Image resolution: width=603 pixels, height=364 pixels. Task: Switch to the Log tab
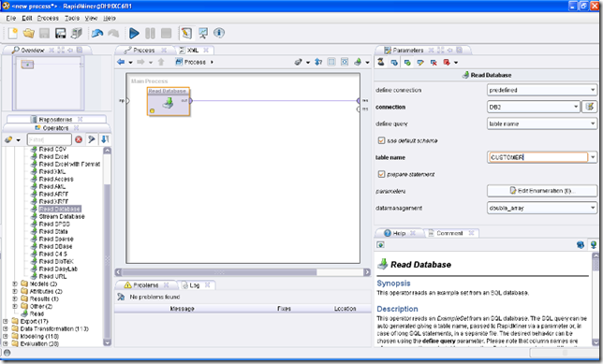pyautogui.click(x=195, y=284)
